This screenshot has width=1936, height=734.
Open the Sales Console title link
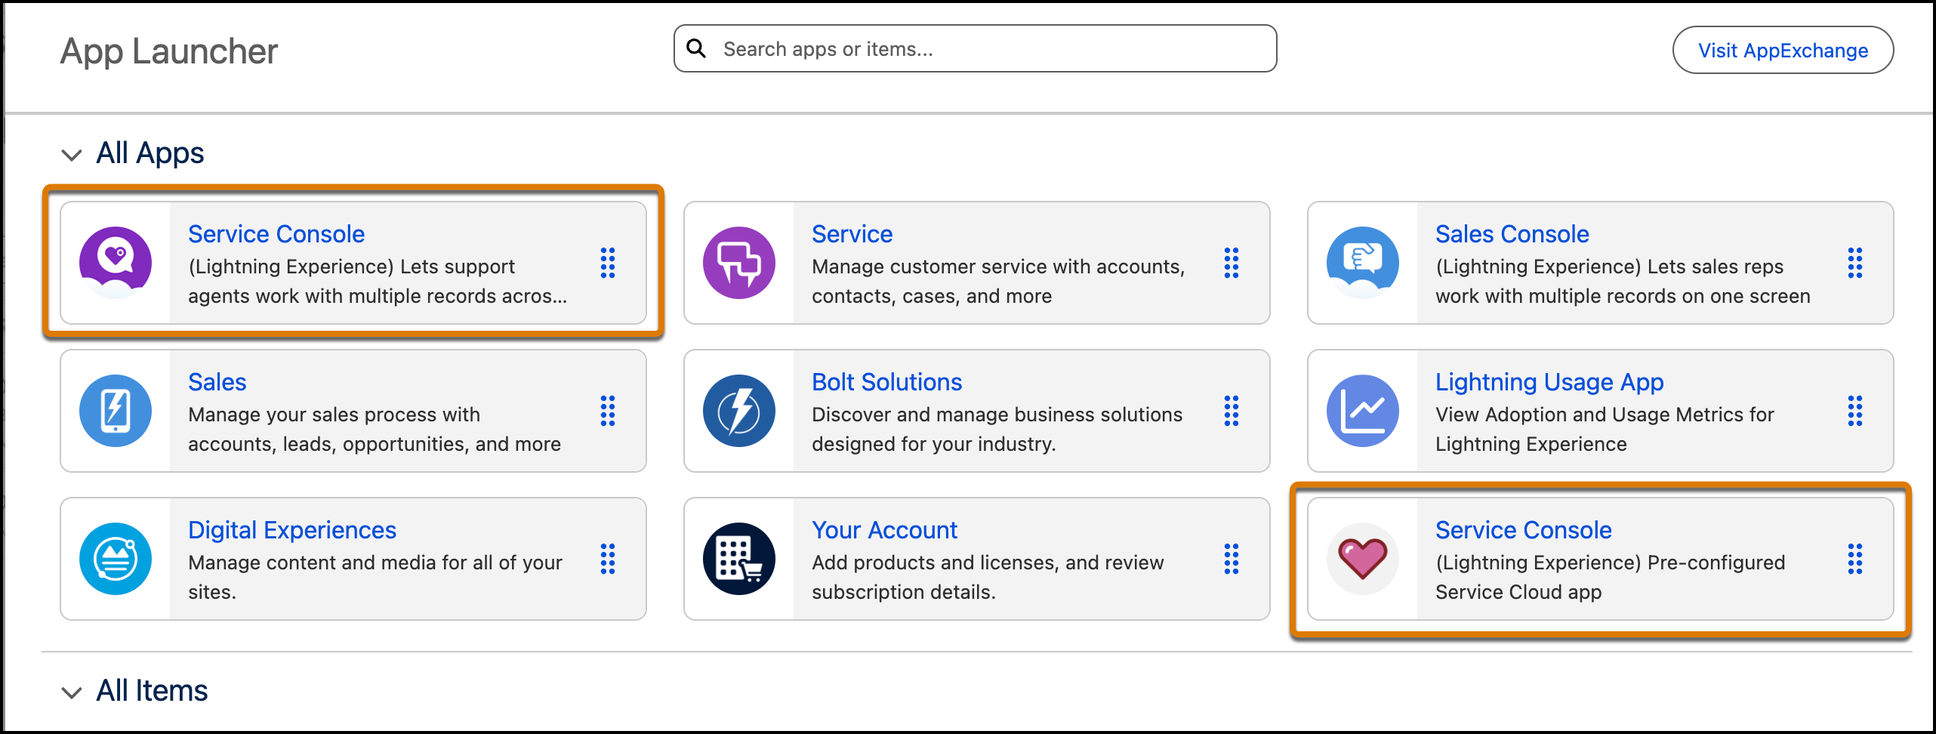(x=1512, y=234)
